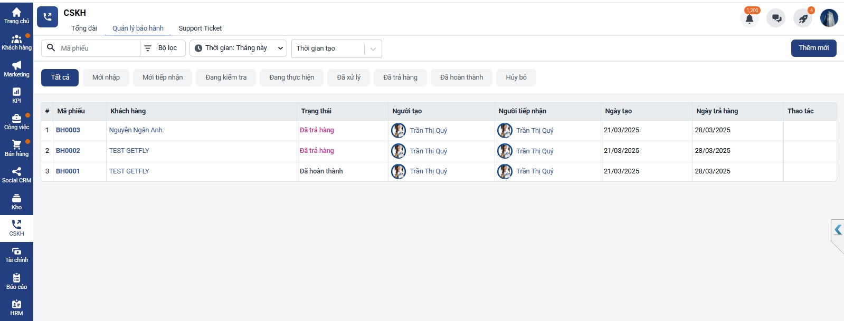Screen dimensions: 844x321
Task: Open warranty ticket BH0001
Action: point(68,171)
